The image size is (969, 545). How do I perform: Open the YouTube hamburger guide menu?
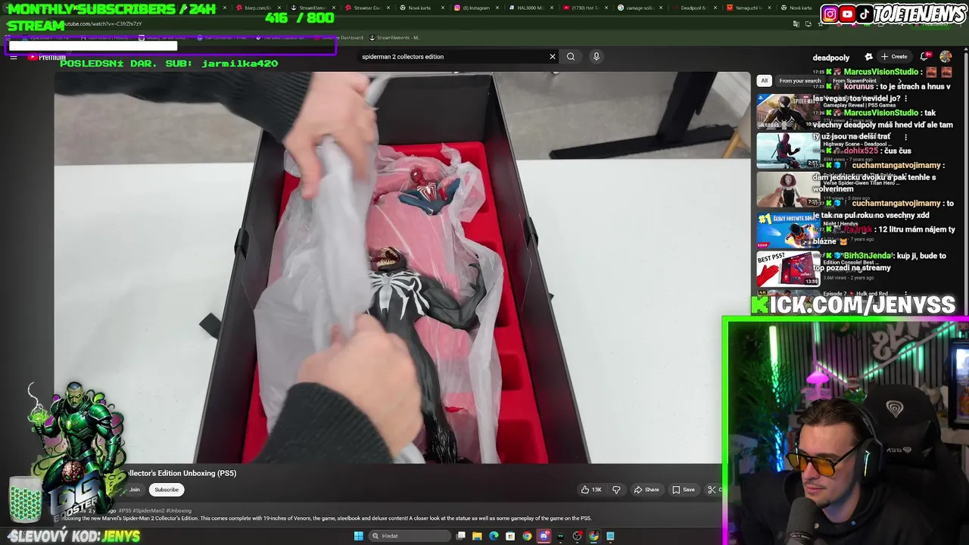click(x=14, y=57)
